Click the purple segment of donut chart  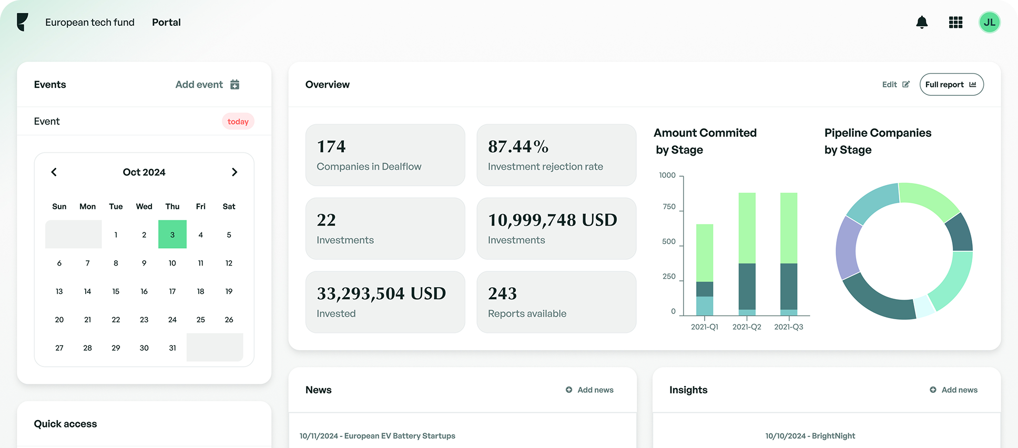(x=846, y=247)
